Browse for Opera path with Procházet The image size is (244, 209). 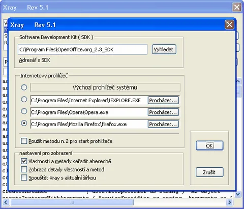tap(163, 112)
